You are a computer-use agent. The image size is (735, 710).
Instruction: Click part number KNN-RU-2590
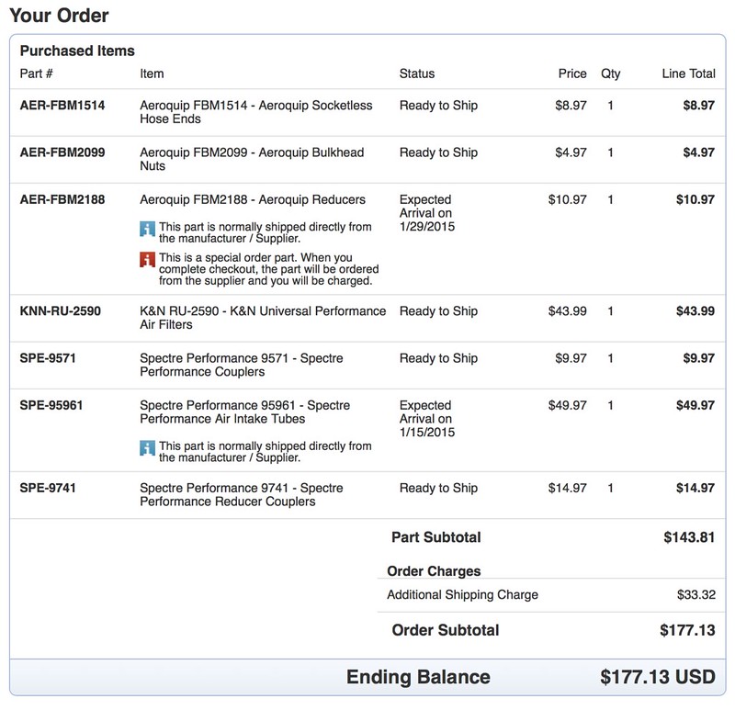(61, 311)
